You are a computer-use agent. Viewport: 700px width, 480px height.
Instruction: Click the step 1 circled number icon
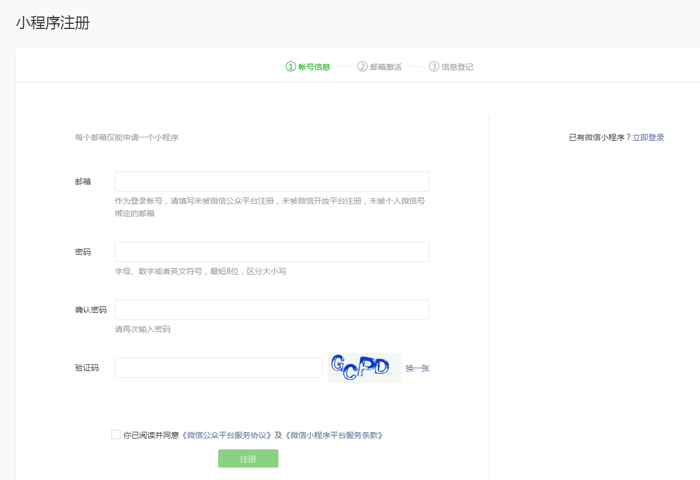[291, 66]
